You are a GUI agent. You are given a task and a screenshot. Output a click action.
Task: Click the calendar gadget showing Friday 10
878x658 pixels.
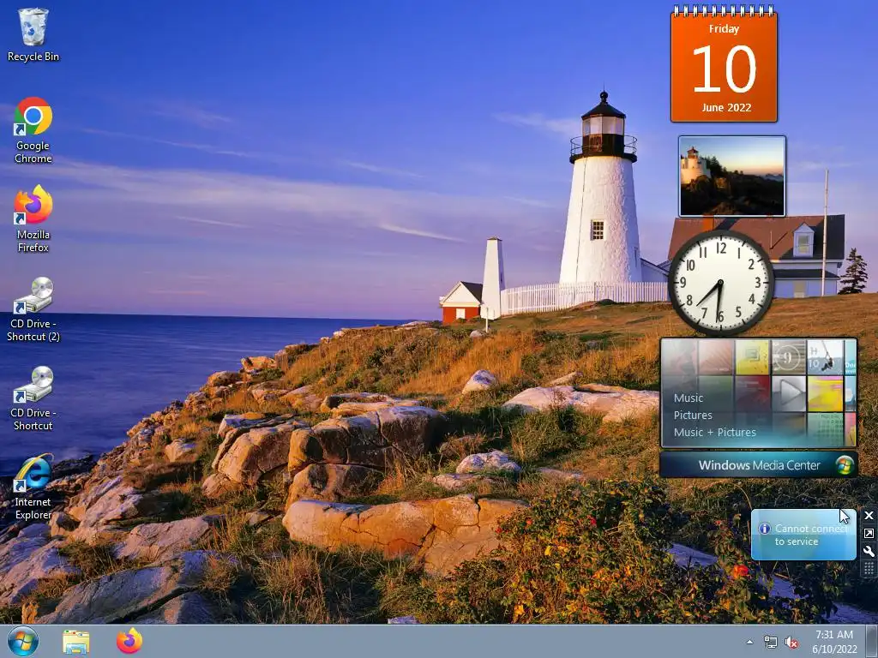[724, 64]
